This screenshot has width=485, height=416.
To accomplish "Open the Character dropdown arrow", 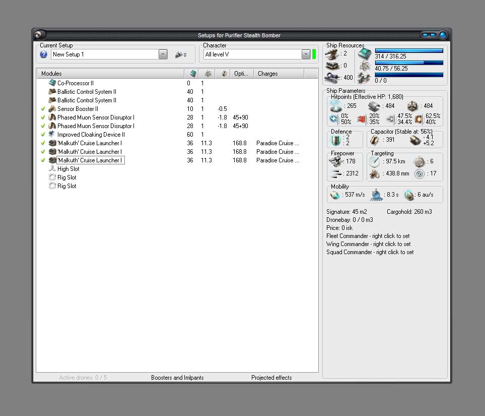I will 306,54.
